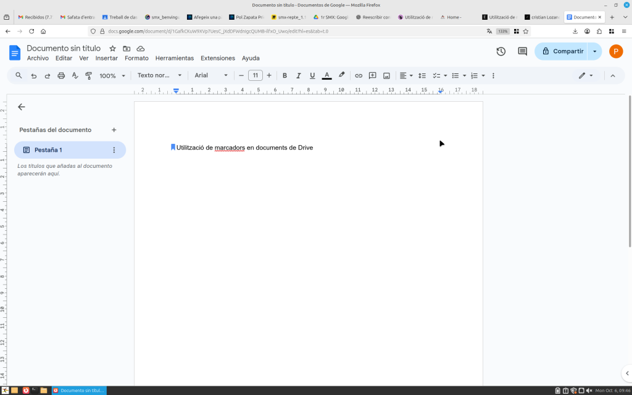
Task: Click the paint format roller icon
Action: (x=88, y=75)
